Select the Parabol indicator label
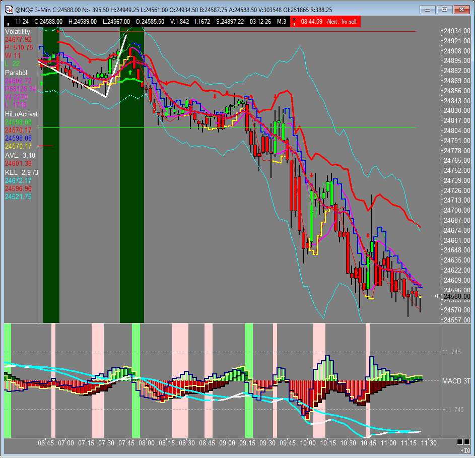This screenshot has width=475, height=458. click(x=16, y=73)
